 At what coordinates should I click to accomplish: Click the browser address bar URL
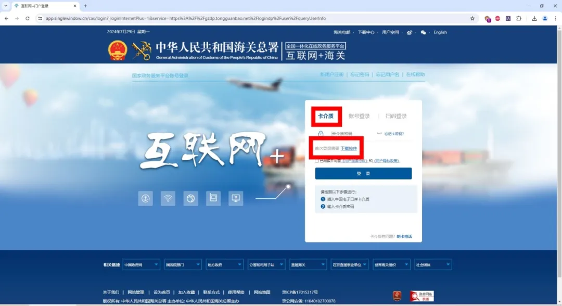tap(186, 18)
